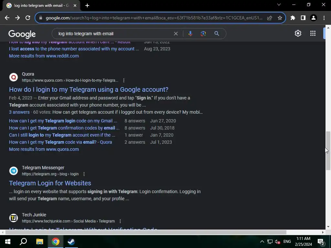
Task: Open 'How can I get Telegram confirmation codes by email'
Action: (x=64, y=128)
